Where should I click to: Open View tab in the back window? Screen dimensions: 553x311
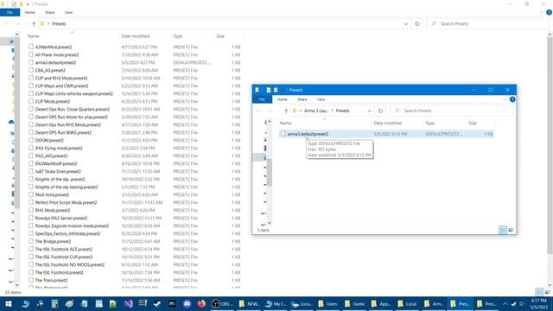(68, 12)
